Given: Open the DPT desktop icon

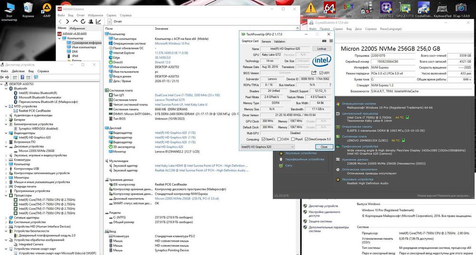Looking at the screenshot, I should [x=348, y=10].
